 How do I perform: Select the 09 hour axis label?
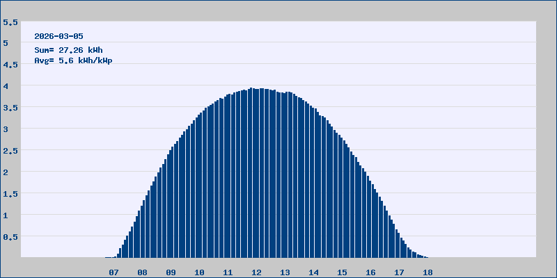point(171,272)
